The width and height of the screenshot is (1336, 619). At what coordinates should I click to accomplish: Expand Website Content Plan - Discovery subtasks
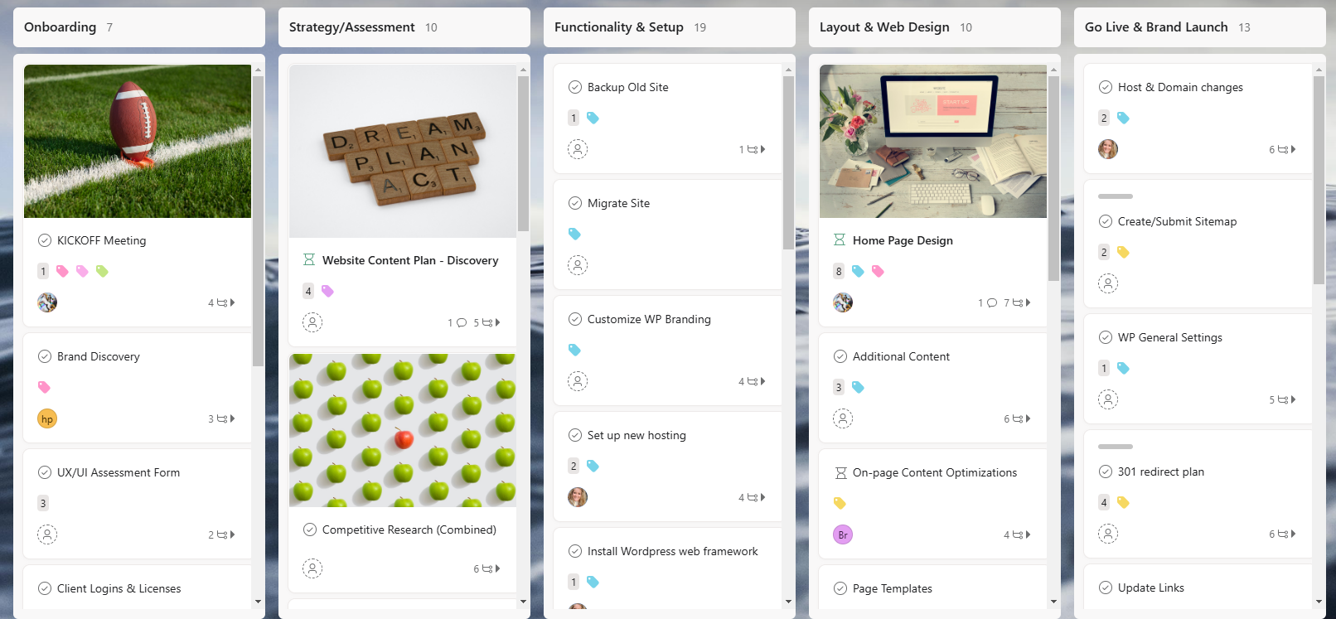pyautogui.click(x=497, y=322)
